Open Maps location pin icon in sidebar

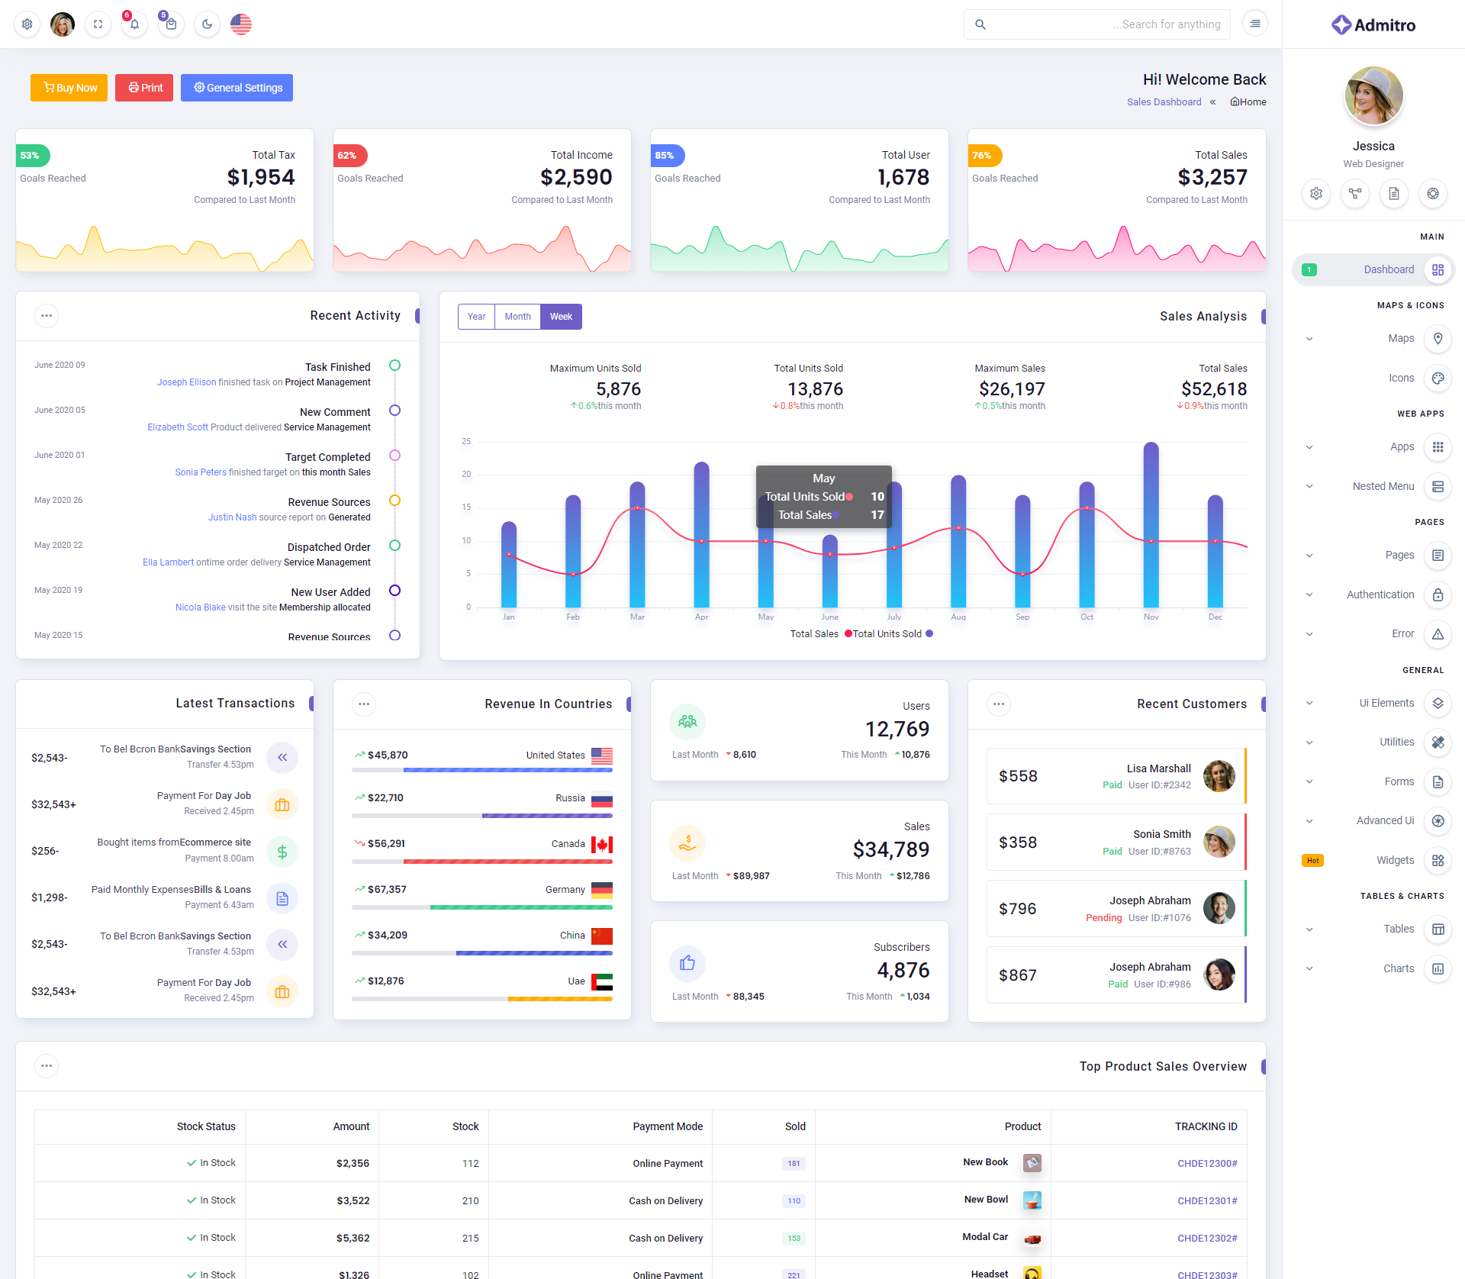pos(1438,338)
